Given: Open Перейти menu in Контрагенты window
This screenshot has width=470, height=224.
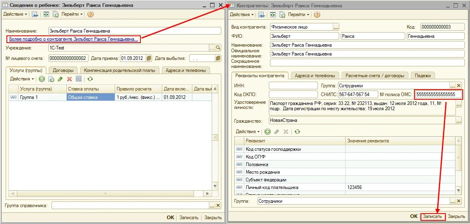Looking at the screenshot, I should 299,14.
